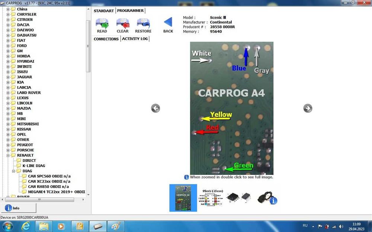Open the DIRECT folder under RENAULT
Image resolution: width=372 pixels, height=232 pixels.
coord(29,160)
